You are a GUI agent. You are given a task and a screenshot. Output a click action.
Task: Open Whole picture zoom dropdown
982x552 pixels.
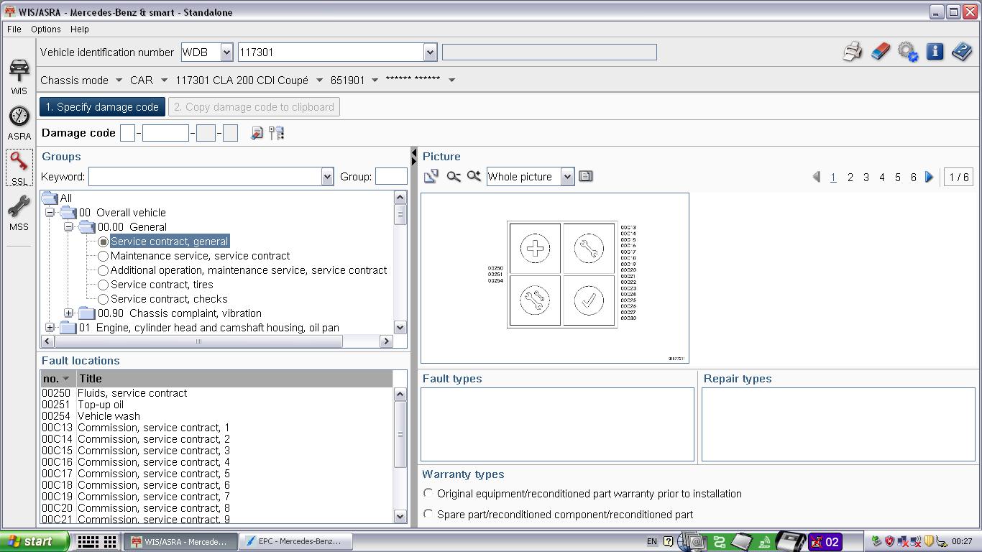point(567,176)
